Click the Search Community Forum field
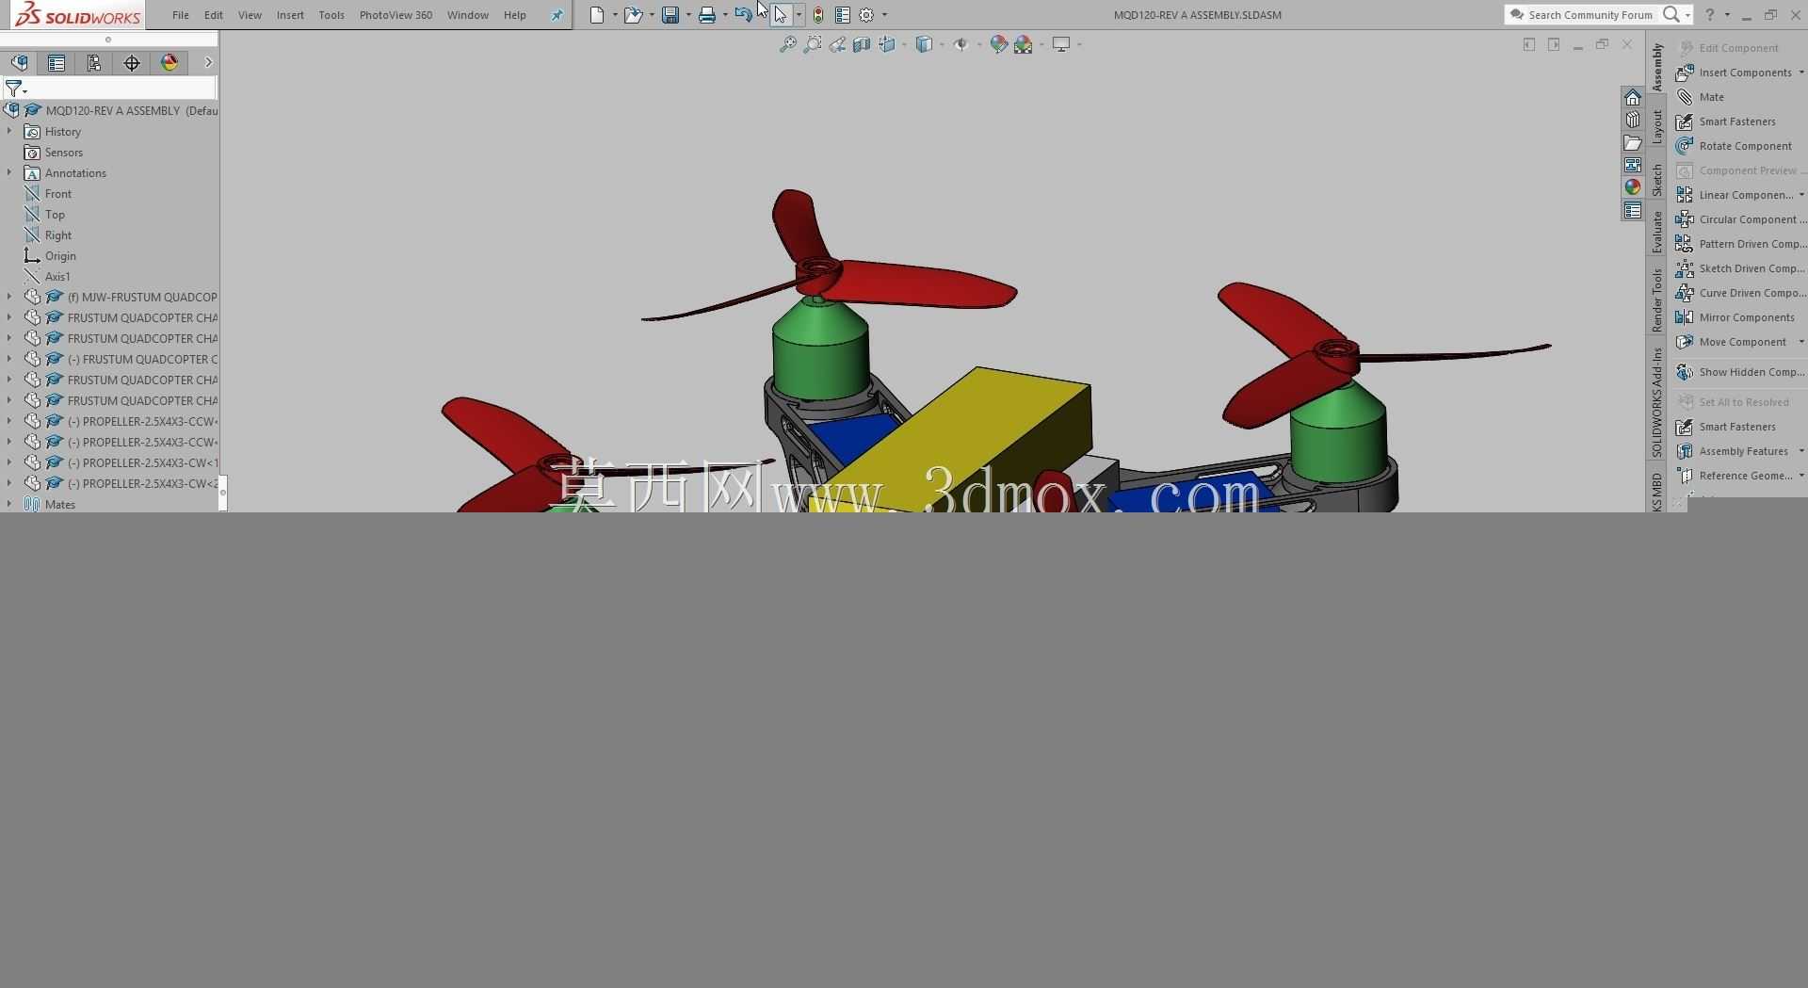This screenshot has height=988, width=1808. (x=1590, y=15)
